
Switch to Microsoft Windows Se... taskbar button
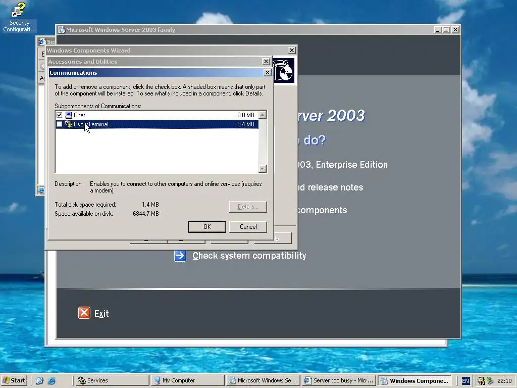pyautogui.click(x=264, y=380)
